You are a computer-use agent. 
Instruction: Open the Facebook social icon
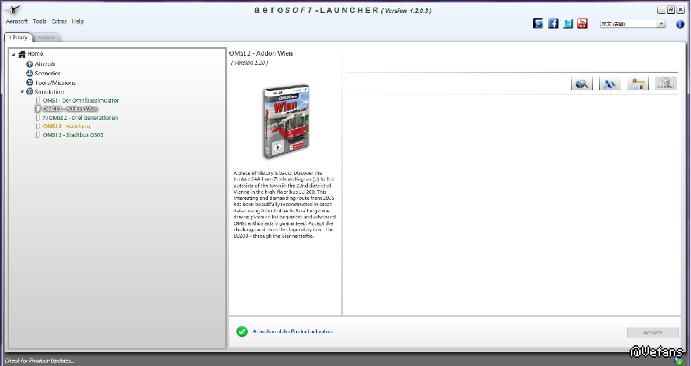tap(553, 23)
